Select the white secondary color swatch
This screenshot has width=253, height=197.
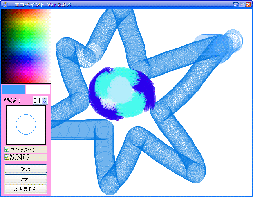coord(38,89)
